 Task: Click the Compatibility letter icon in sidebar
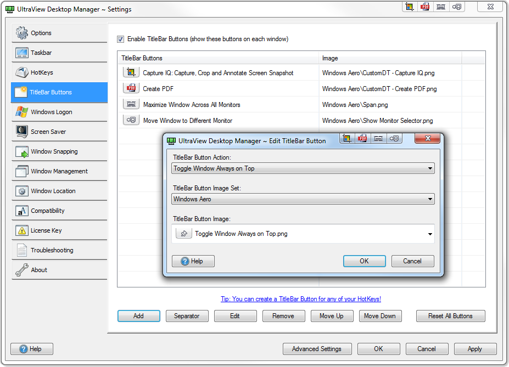click(x=22, y=211)
